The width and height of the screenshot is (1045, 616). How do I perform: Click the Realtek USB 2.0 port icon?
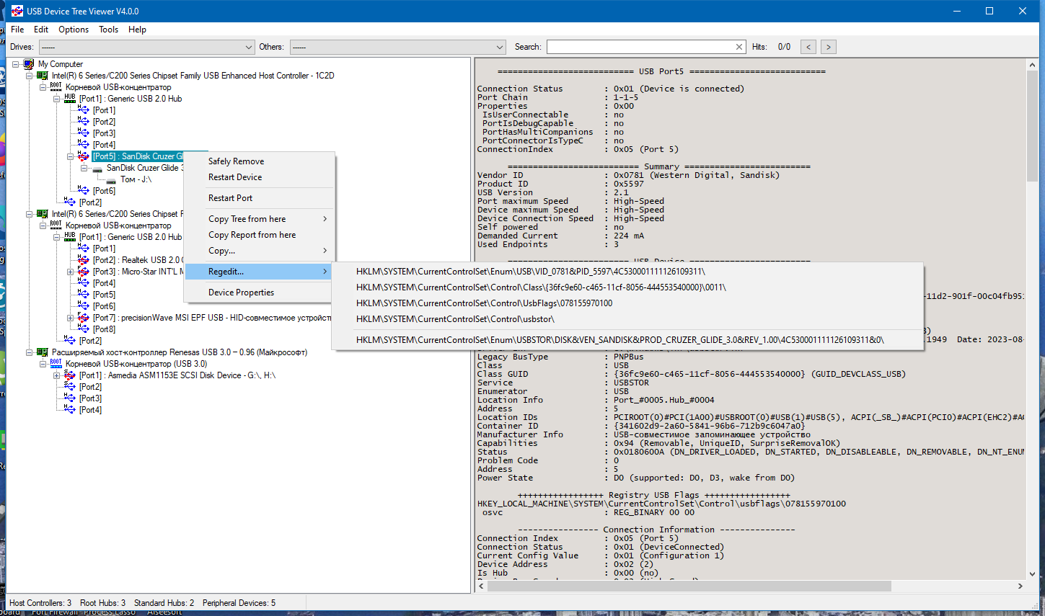[84, 260]
